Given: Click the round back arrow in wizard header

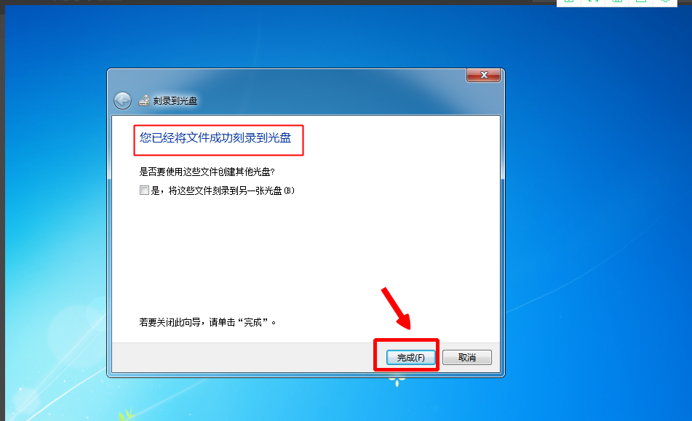Looking at the screenshot, I should coord(122,100).
